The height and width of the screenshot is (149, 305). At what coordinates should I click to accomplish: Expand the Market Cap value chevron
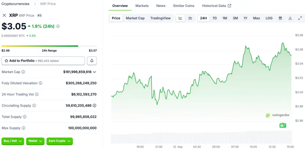pos(94,72)
